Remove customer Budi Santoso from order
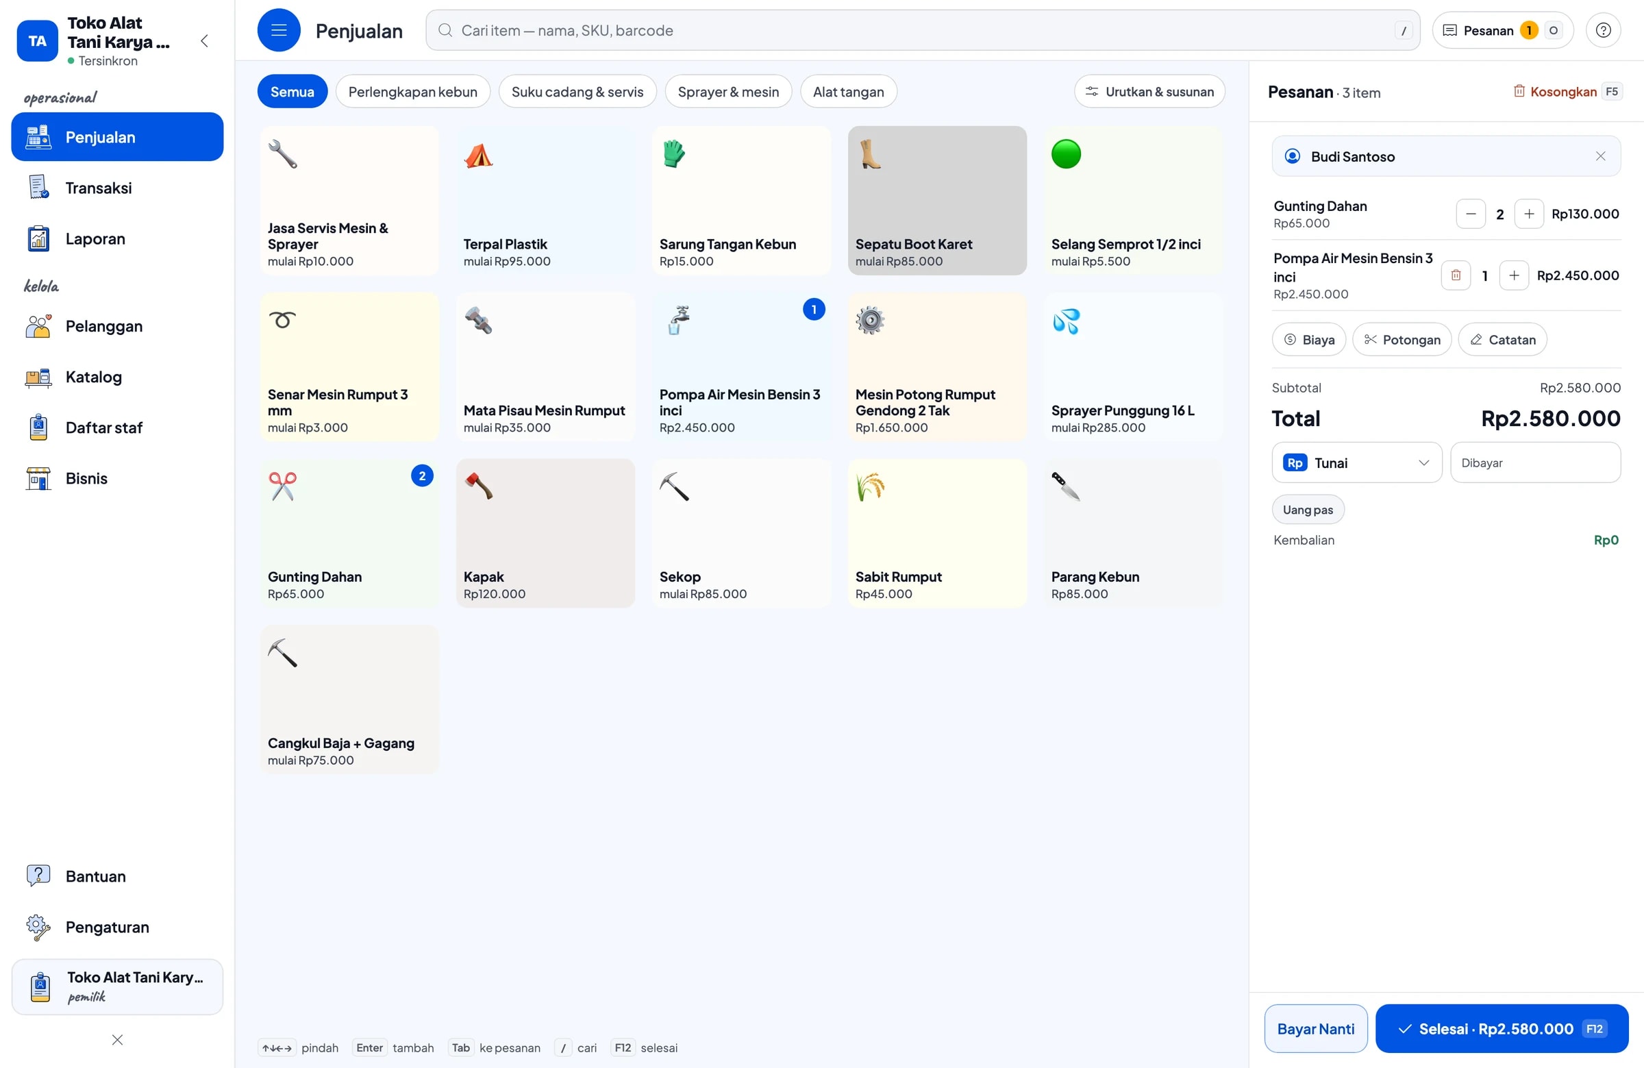This screenshot has height=1068, width=1644. (x=1600, y=156)
